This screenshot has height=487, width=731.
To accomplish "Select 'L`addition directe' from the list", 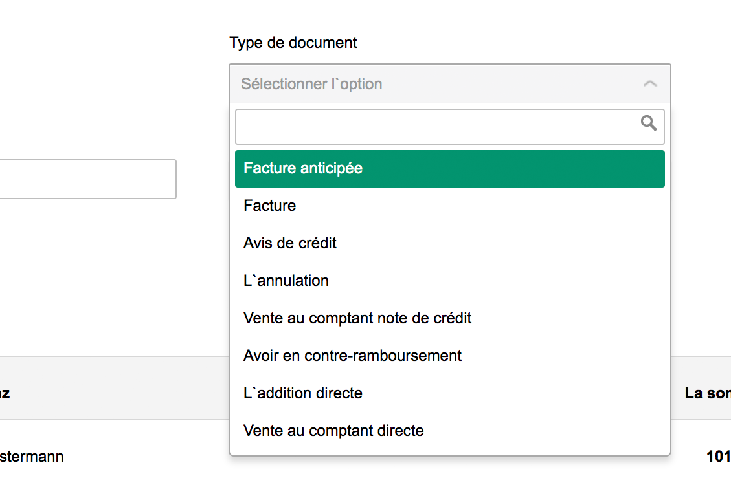I will 303,393.
